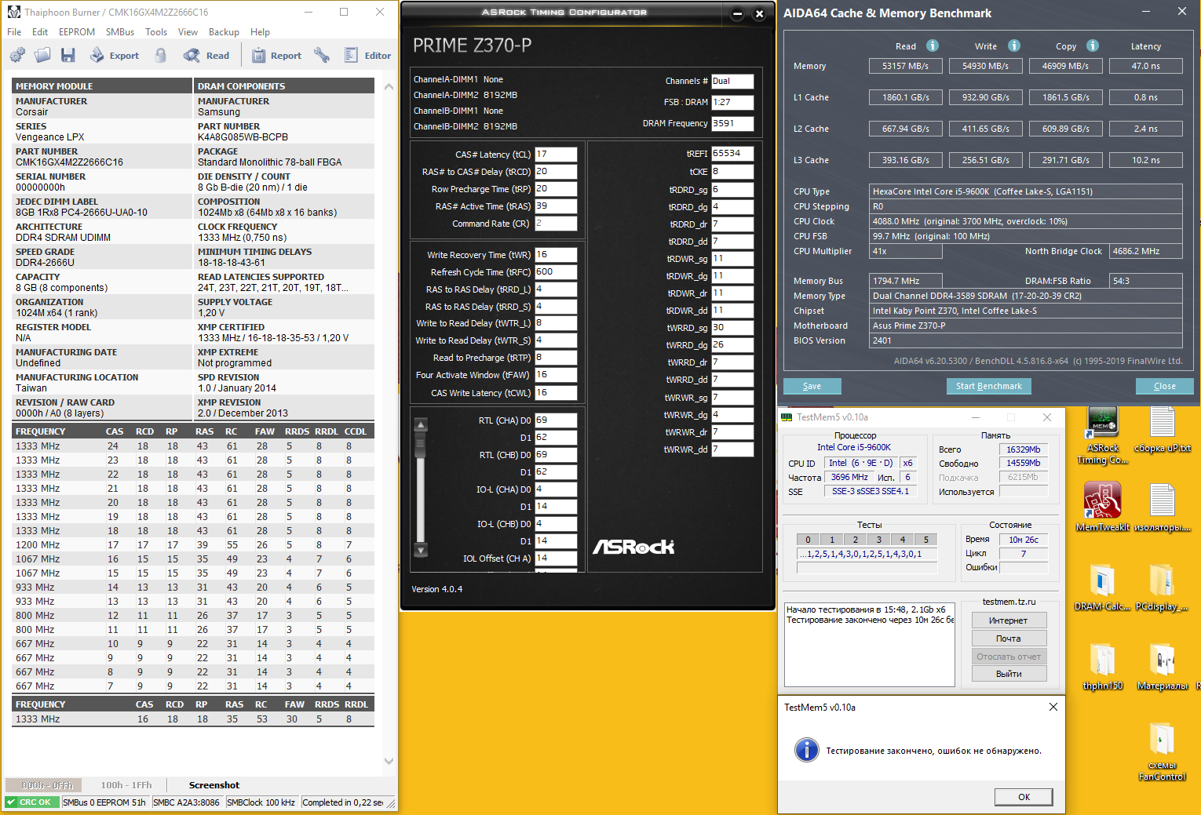
Task: Click the wrench tool icon in Thaiphoon toolbar
Action: coord(322,55)
